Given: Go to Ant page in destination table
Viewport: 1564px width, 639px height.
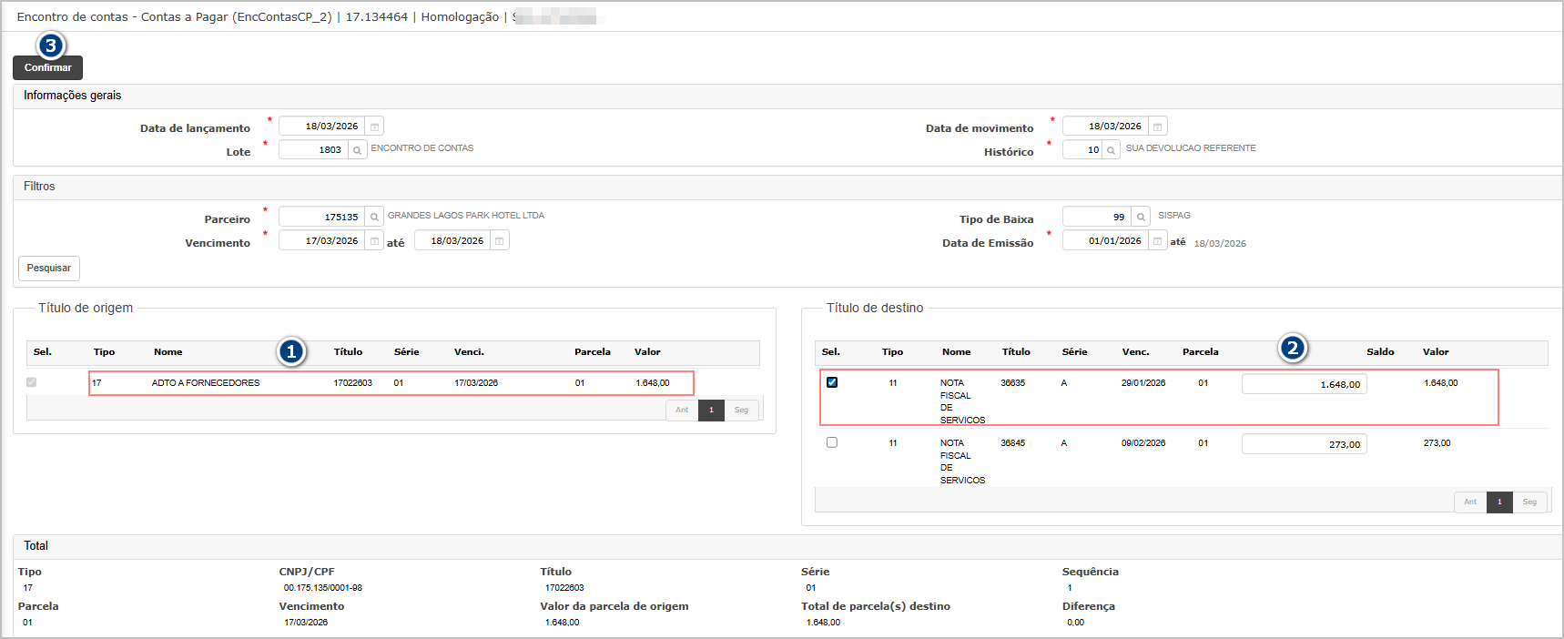Looking at the screenshot, I should tap(1469, 502).
